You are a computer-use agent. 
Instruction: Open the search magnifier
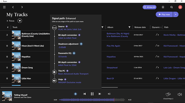tap(172, 7)
